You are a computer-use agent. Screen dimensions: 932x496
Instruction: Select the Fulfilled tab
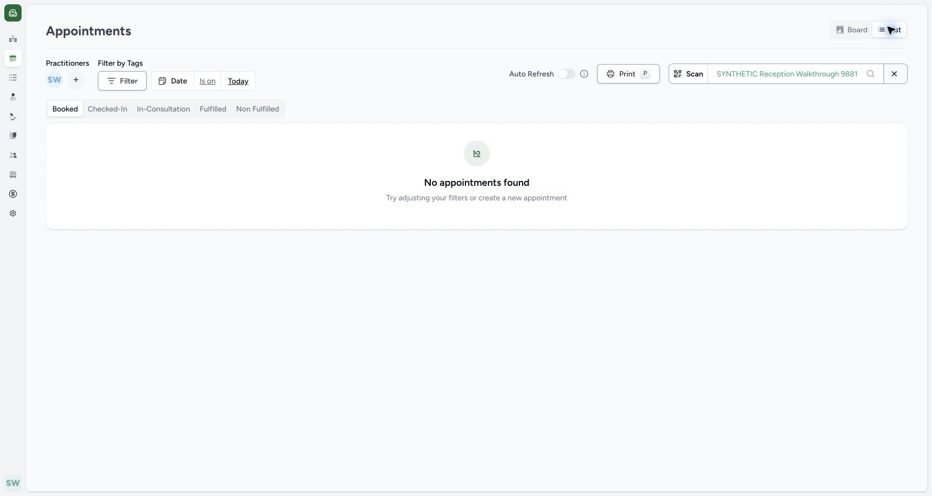coord(213,109)
